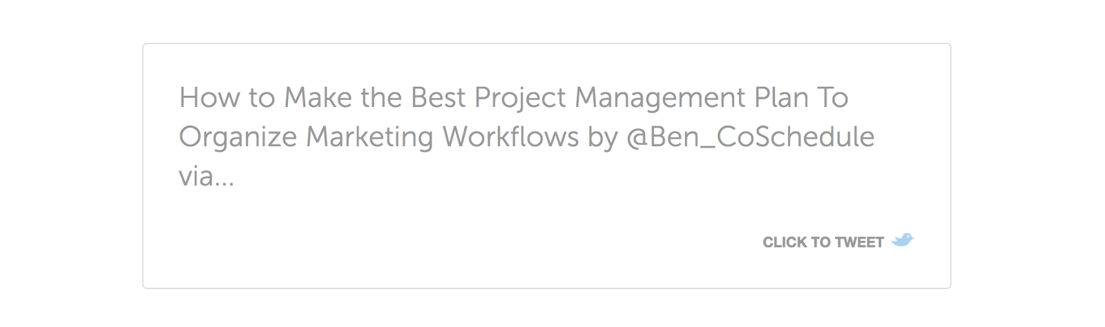The image size is (1105, 327).
Task: Click "Organize Marketing Workflows" in the quote
Action: click(x=379, y=138)
